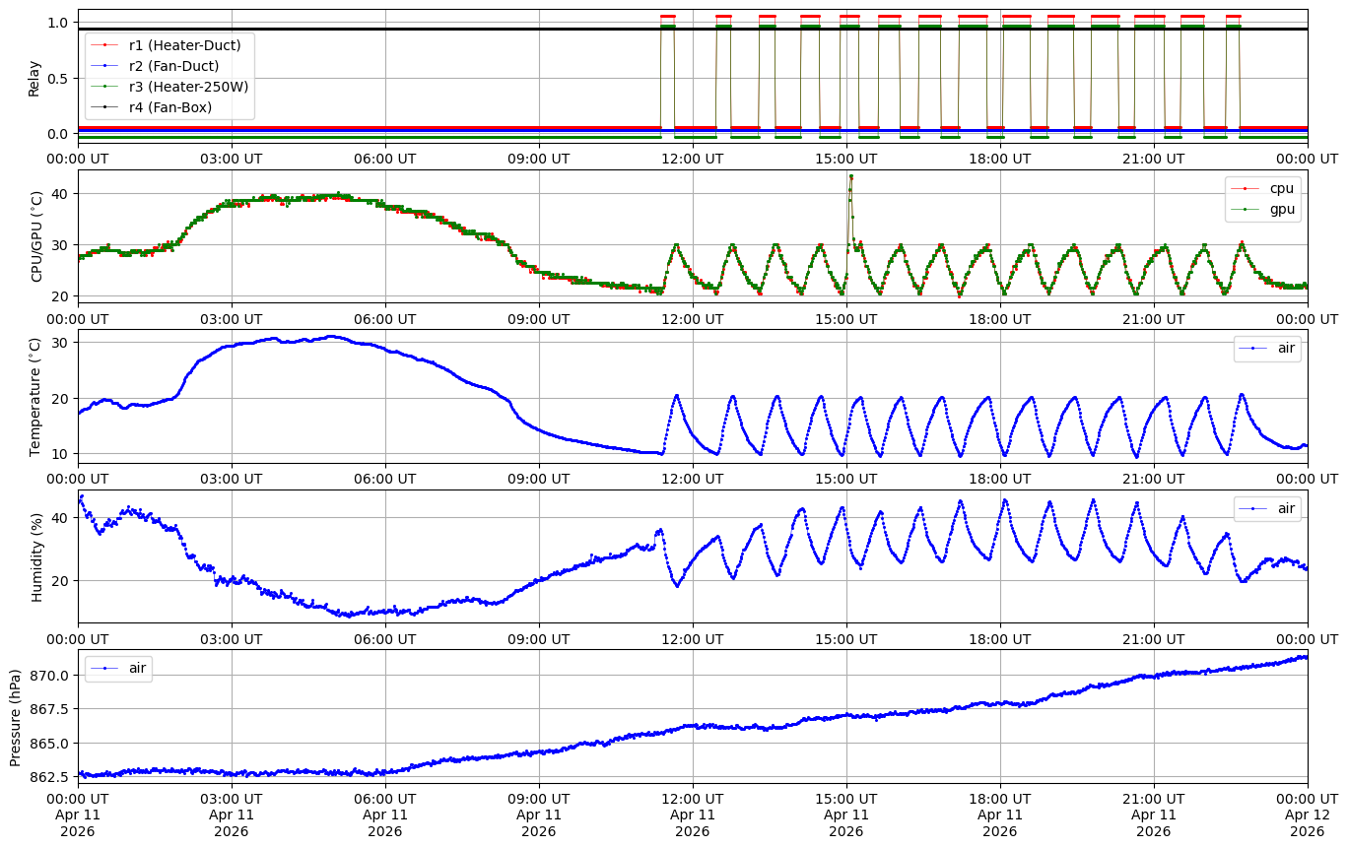
Task: Select the air legend in Pressure plot
Action: click(x=137, y=669)
